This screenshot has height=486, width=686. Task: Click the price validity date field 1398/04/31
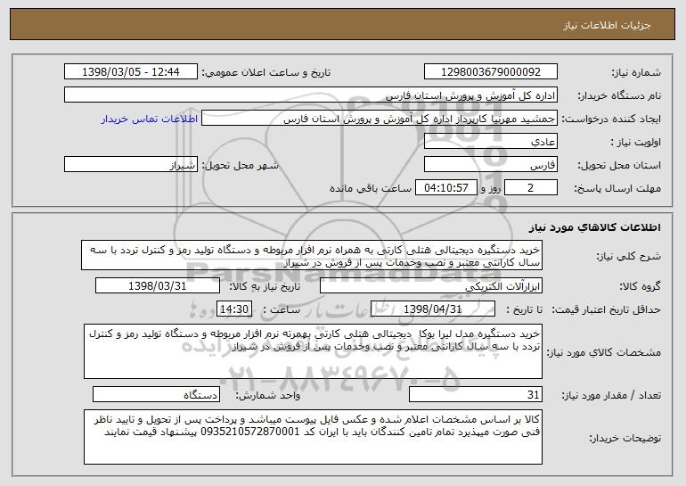tap(433, 309)
